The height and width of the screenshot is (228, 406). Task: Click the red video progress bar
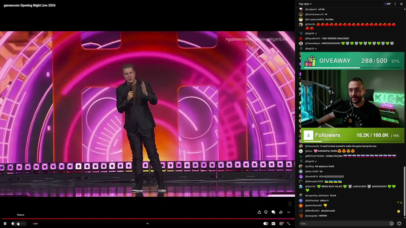[x=147, y=218]
